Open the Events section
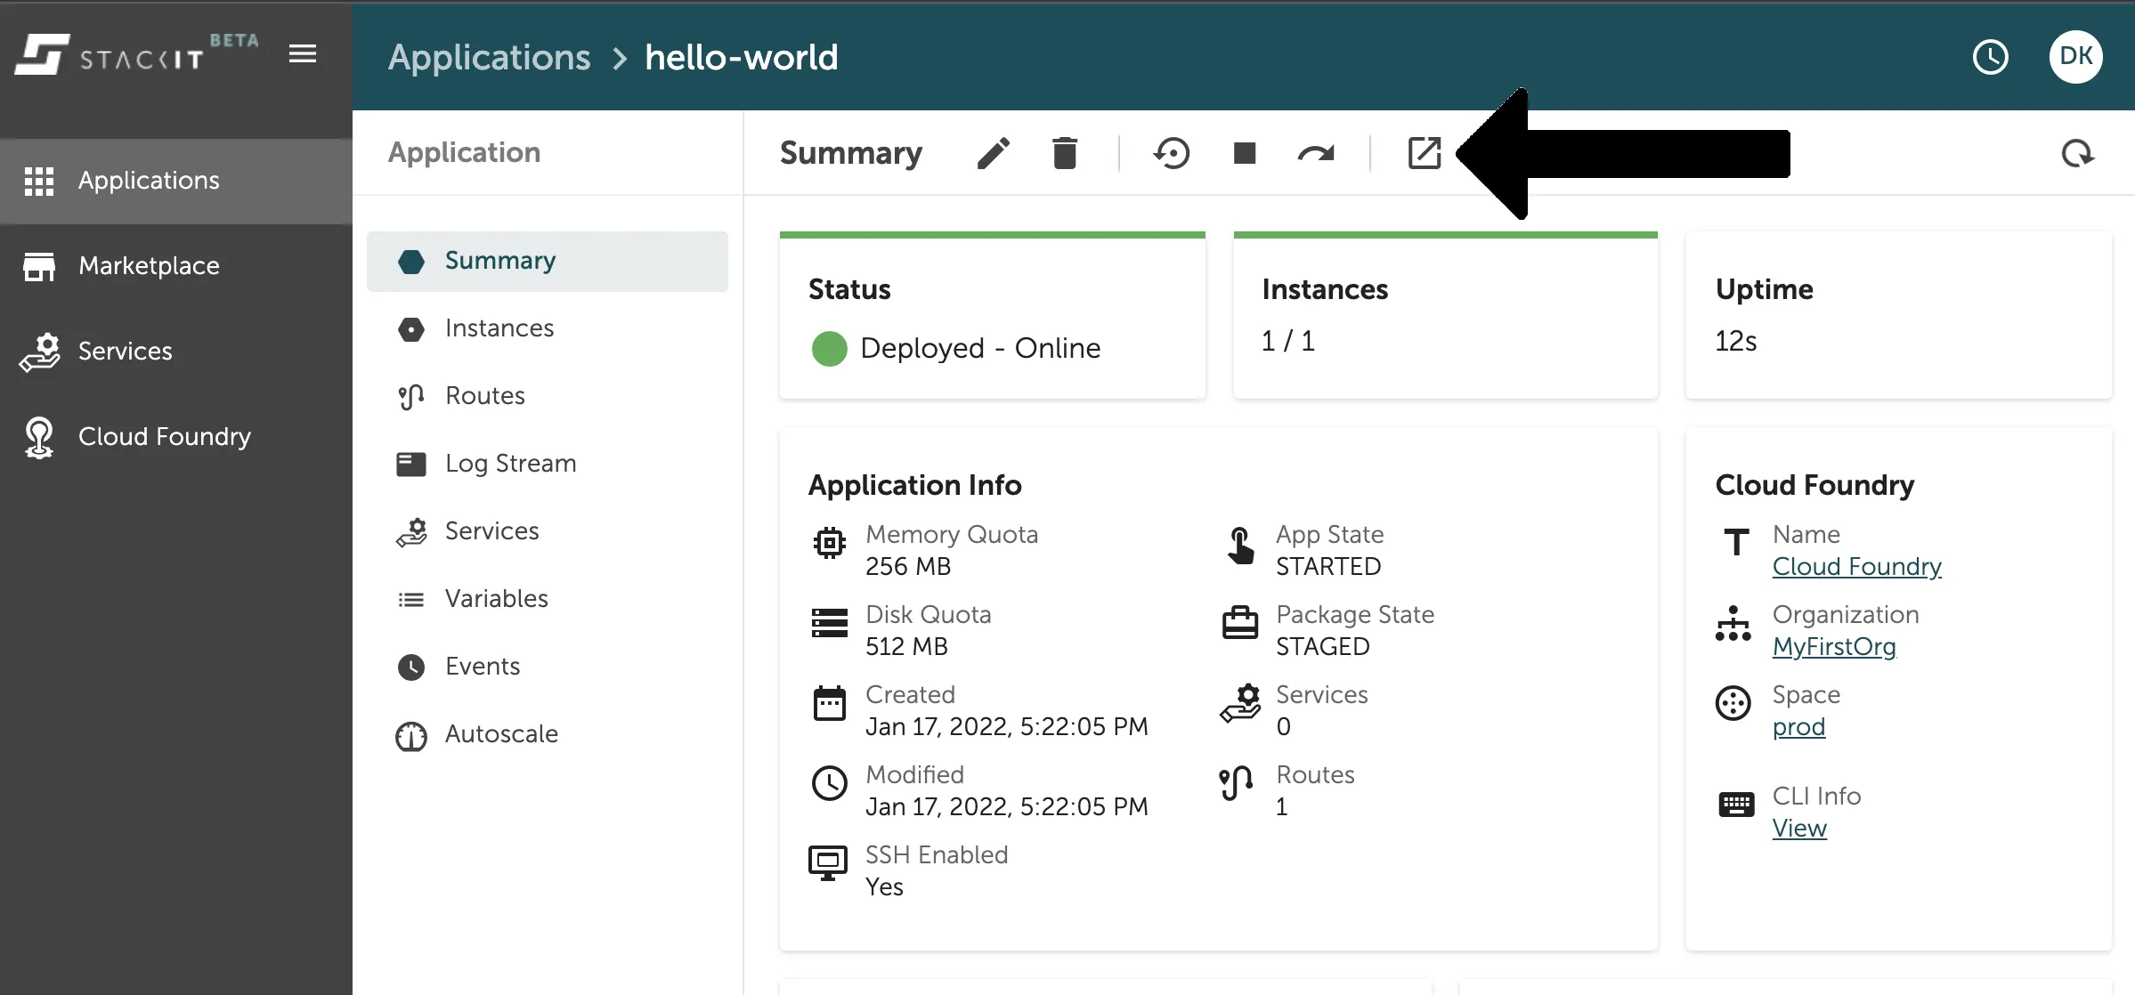2135x995 pixels. click(x=483, y=666)
